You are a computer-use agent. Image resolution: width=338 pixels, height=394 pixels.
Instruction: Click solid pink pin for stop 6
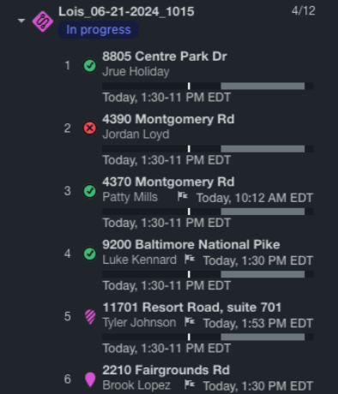(x=90, y=379)
